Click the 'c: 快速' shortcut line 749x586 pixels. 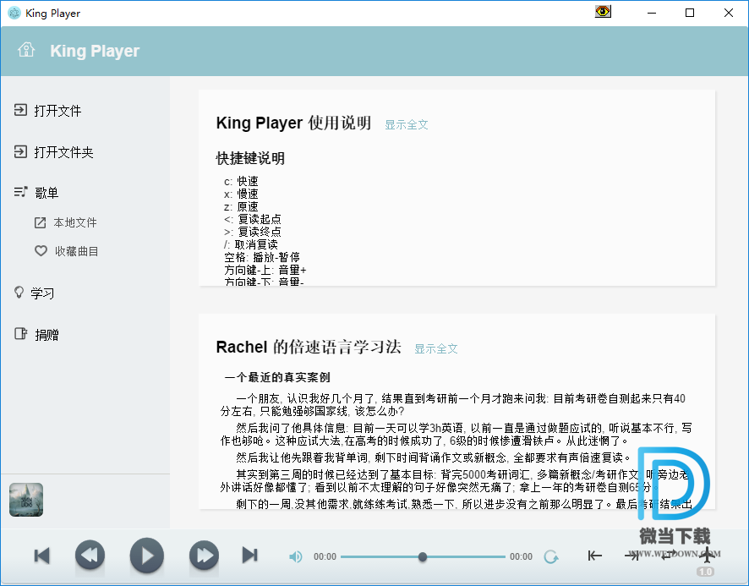pyautogui.click(x=241, y=181)
